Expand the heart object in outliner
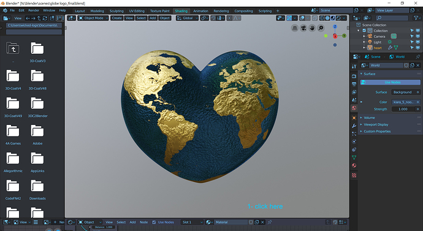Image resolution: width=423 pixels, height=231 pixels. point(364,48)
